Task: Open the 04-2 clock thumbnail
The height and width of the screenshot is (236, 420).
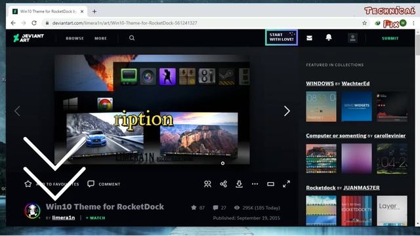Action: point(392,159)
